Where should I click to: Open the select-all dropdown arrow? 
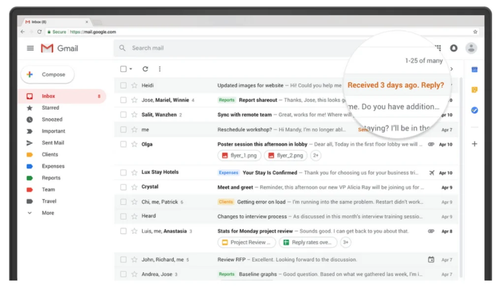tap(131, 69)
